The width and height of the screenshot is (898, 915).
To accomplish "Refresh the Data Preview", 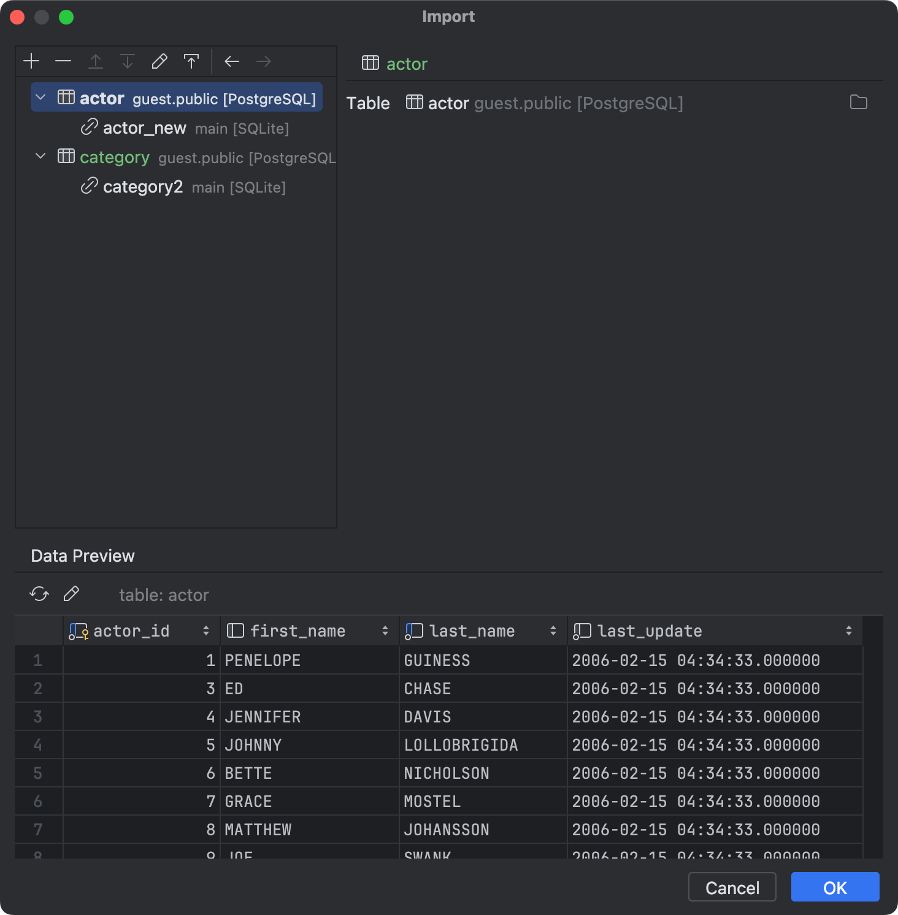I will 39,594.
